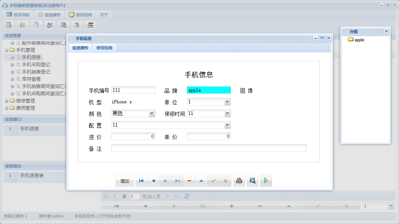
Task: Click the refresh icon next to the page counter
Action: (187, 196)
